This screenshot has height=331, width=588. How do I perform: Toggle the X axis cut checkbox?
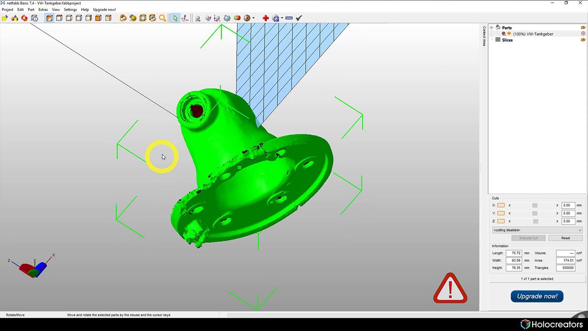[x=501, y=205]
